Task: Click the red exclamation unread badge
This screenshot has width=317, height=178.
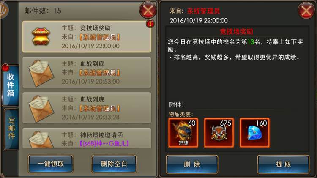Action: [x=150, y=24]
